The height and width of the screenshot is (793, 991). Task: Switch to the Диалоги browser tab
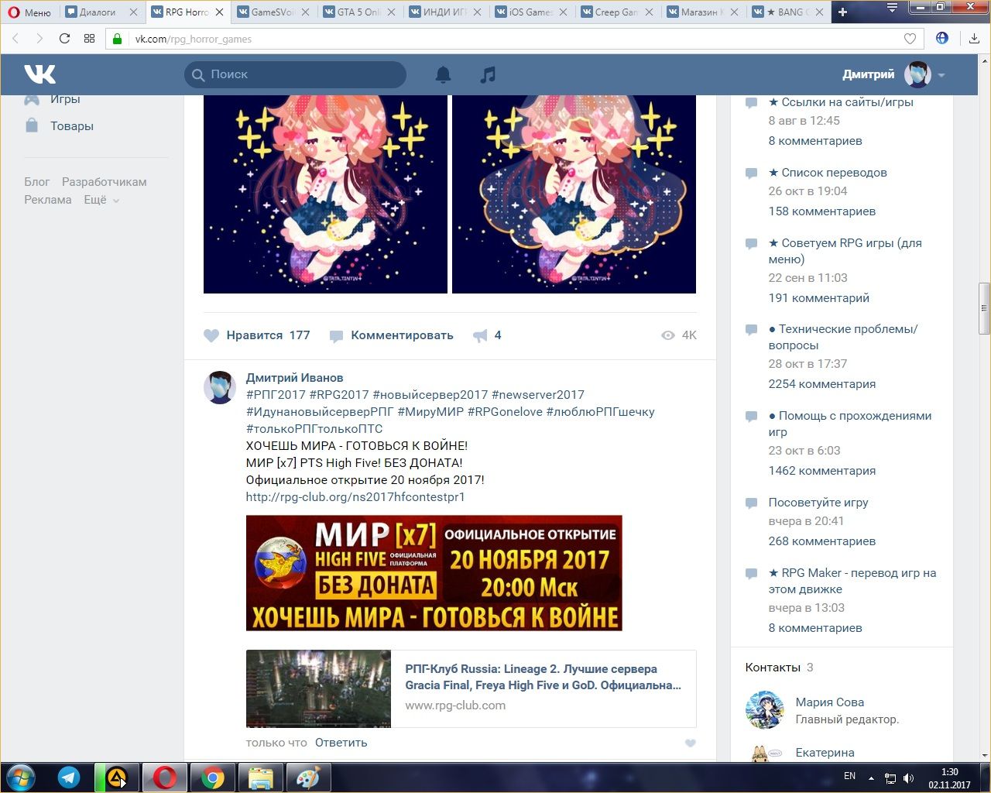tap(98, 12)
